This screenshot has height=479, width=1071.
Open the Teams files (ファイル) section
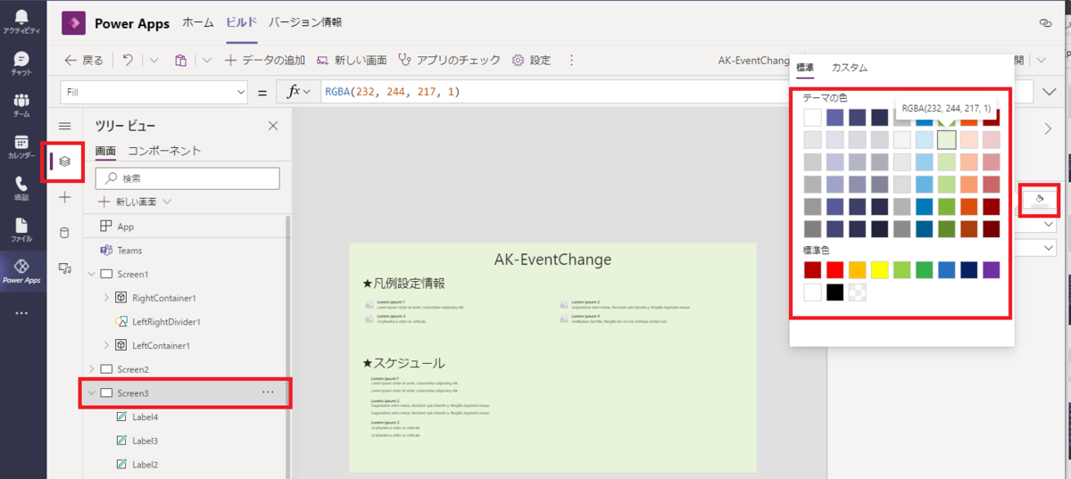coord(21,230)
